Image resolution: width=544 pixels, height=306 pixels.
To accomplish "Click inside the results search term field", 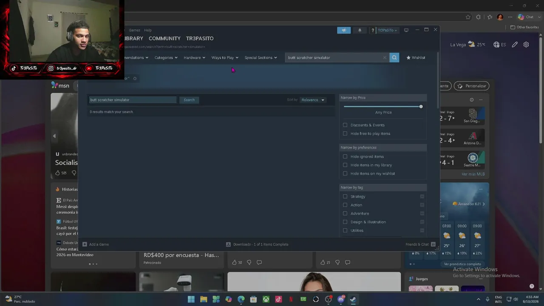I will 133,100.
